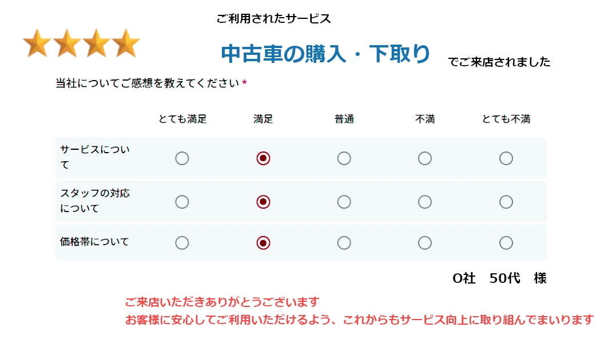Screen dimensions: 604x343
Task: Select とても満足 for 価格帯について
Action: click(182, 243)
